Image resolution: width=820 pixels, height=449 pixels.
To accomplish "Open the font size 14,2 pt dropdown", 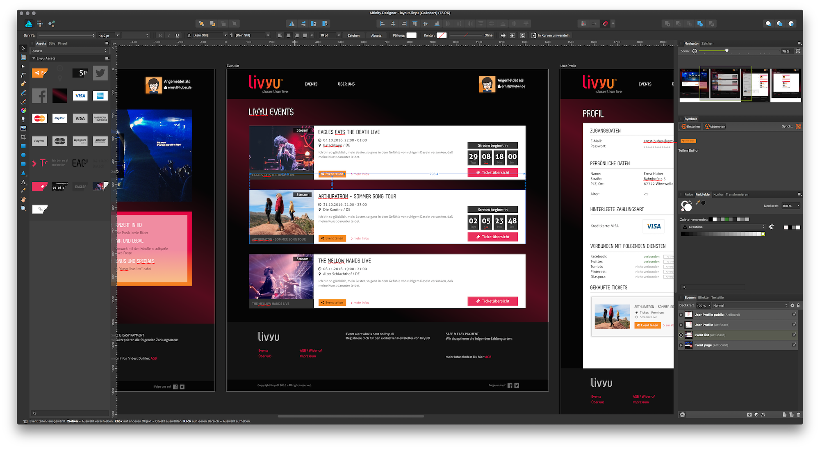I will coord(117,35).
